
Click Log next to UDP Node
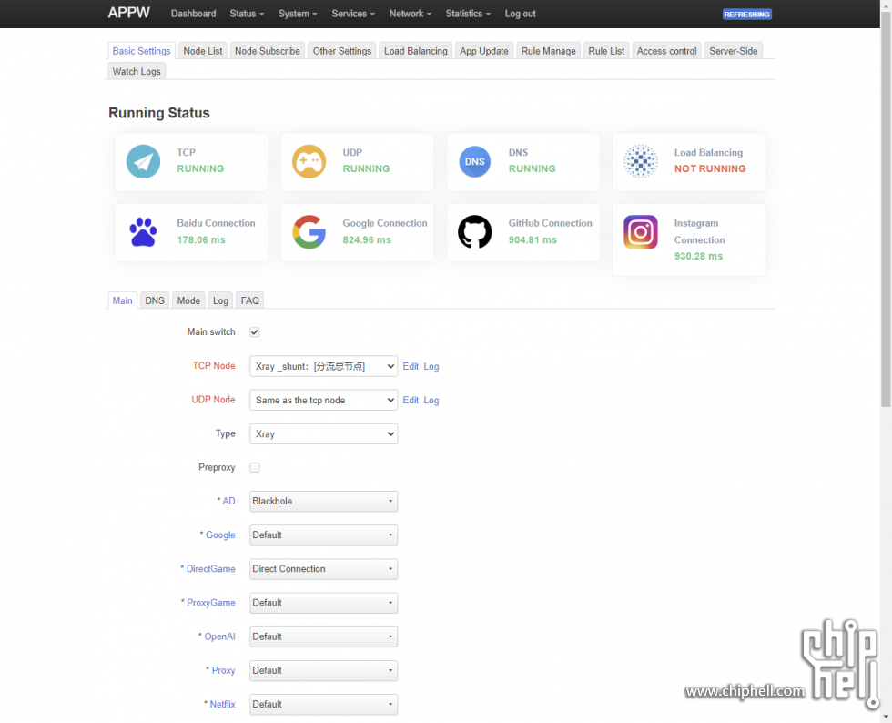tap(431, 401)
